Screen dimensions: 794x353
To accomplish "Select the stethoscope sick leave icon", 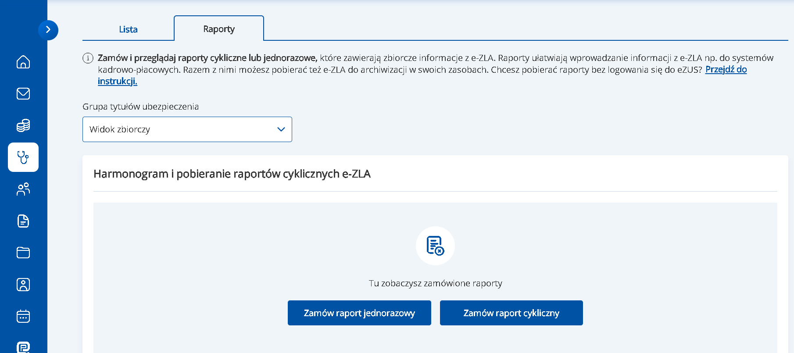I will [23, 157].
